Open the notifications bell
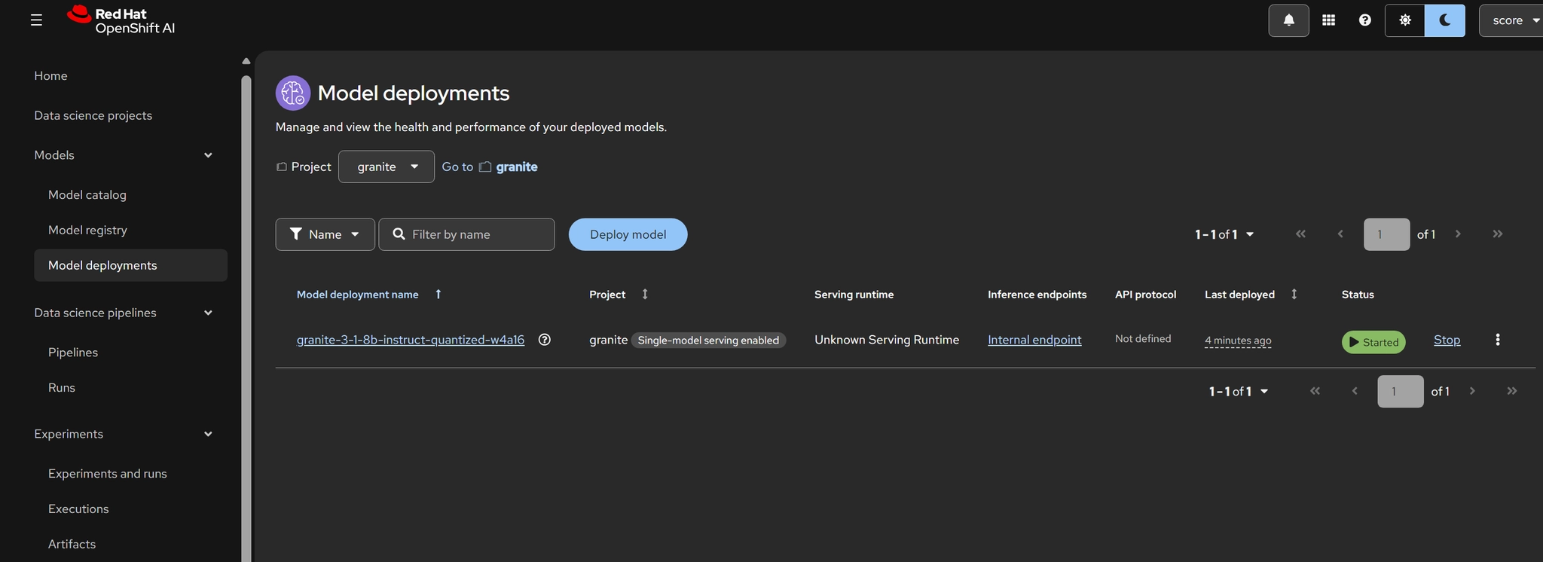The height and width of the screenshot is (562, 1543). pos(1289,20)
